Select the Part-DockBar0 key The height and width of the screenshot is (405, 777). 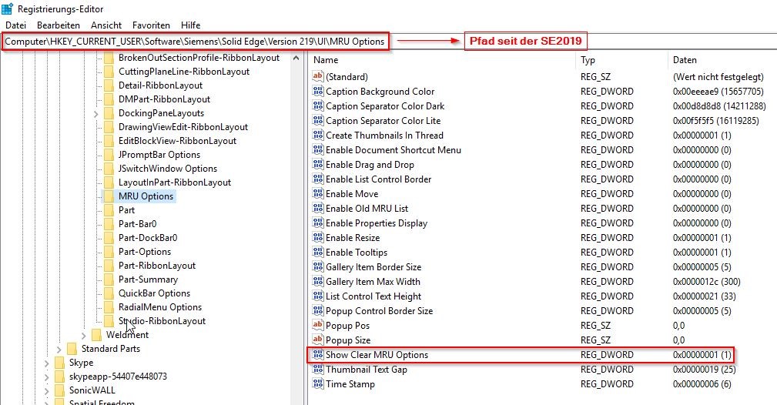click(148, 238)
